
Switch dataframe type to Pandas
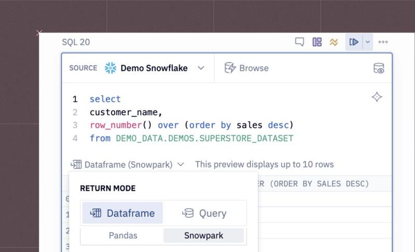(123, 235)
